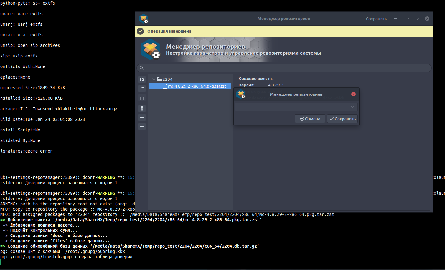Viewport: 445px width, 270px height.
Task: Focus the search field with magnifier icon
Action: 284,68
